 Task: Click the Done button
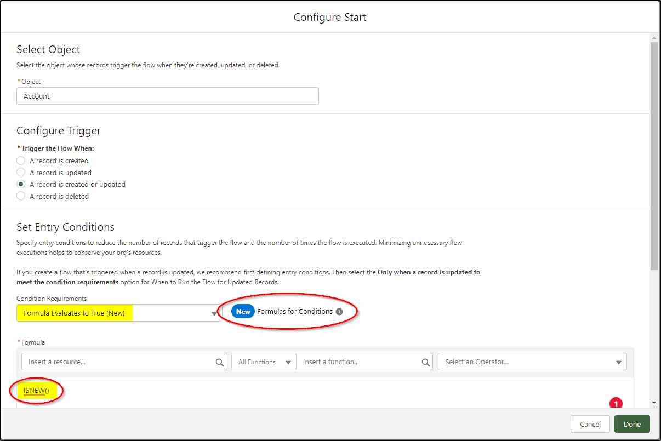click(x=632, y=424)
